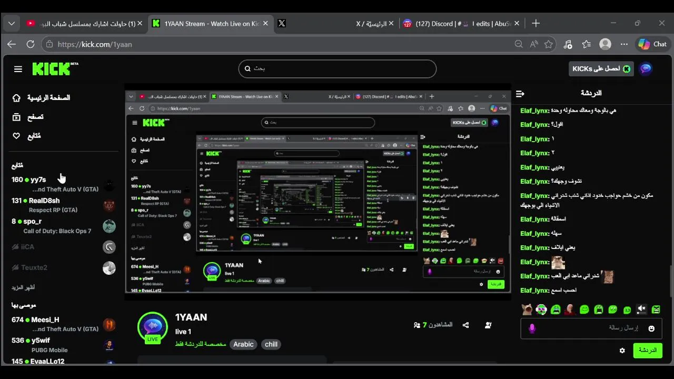This screenshot has height=379, width=674.
Task: Close the Discord tab
Action: click(517, 23)
